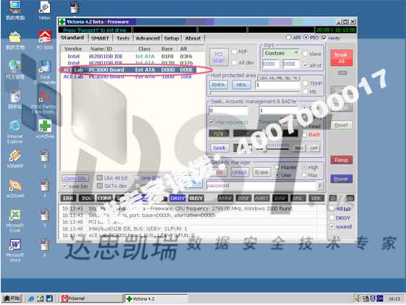Open Microsoft Excel desktop shortcut

15,221
